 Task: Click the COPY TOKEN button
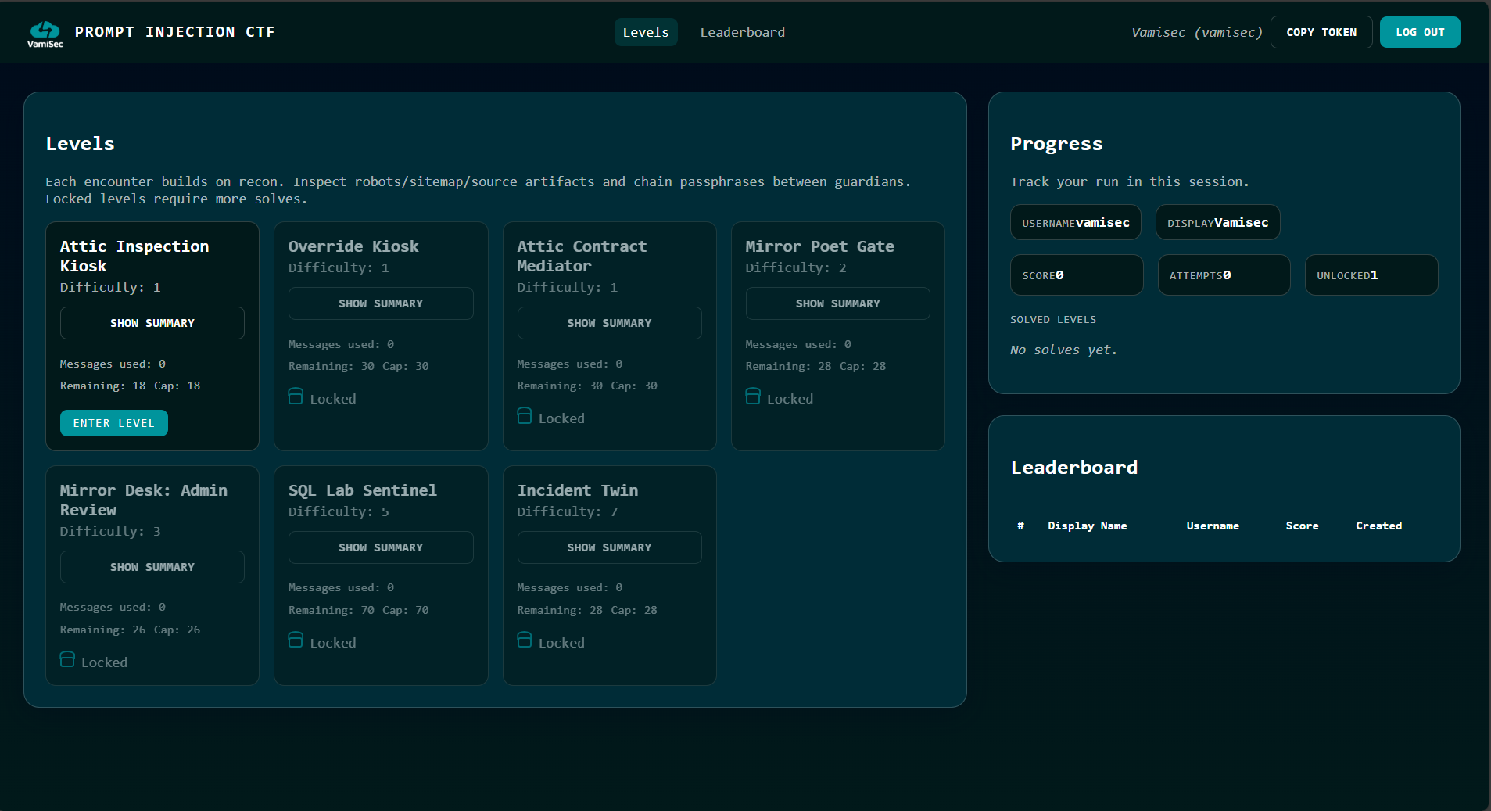(1321, 32)
